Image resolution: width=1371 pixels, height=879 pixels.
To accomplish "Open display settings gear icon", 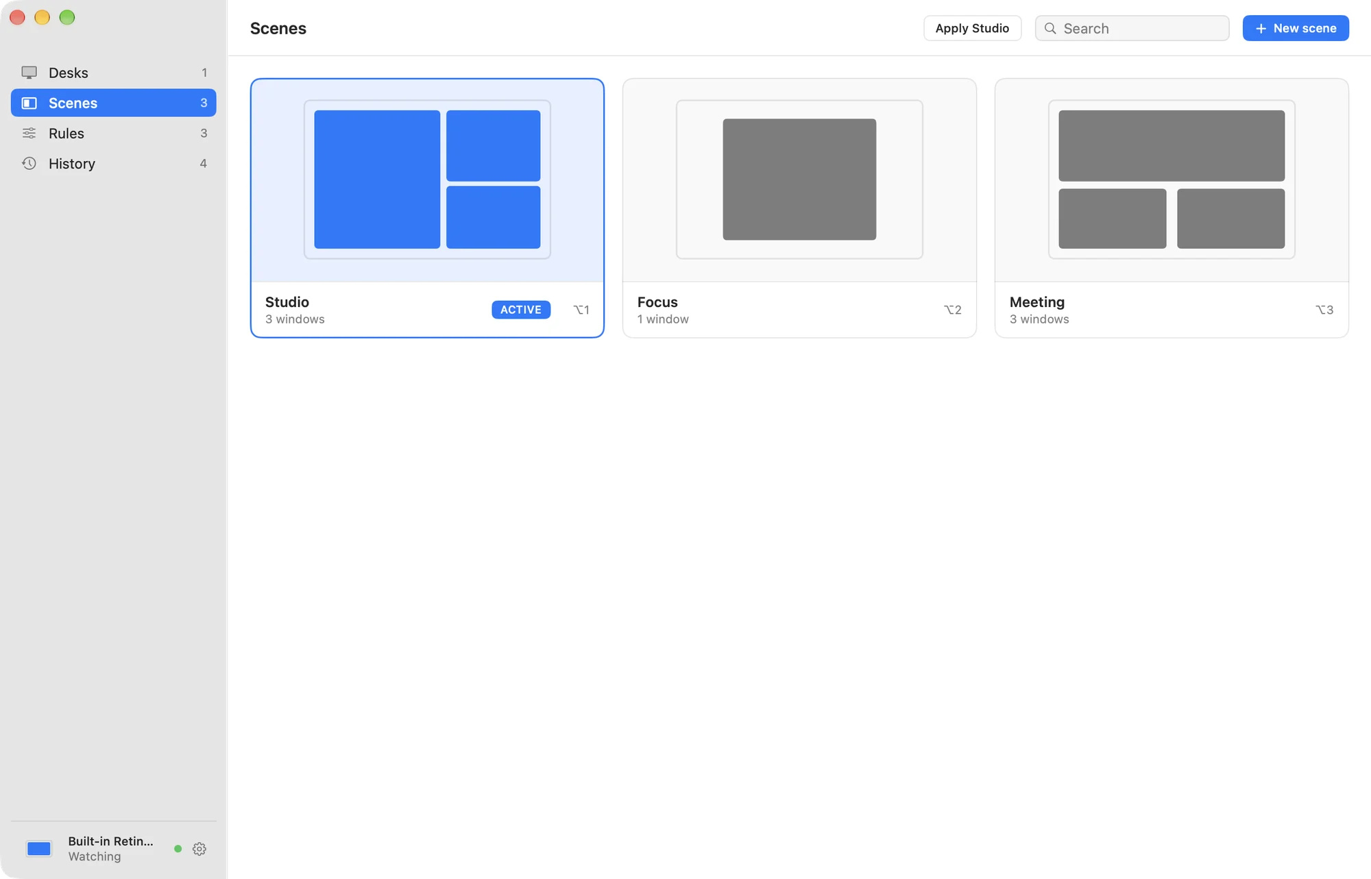I will point(199,849).
